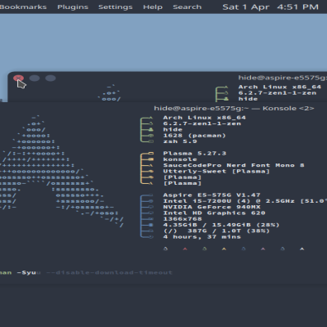The height and width of the screenshot is (327, 327).
Task: Open the Plugins menu
Action: (x=73, y=7)
